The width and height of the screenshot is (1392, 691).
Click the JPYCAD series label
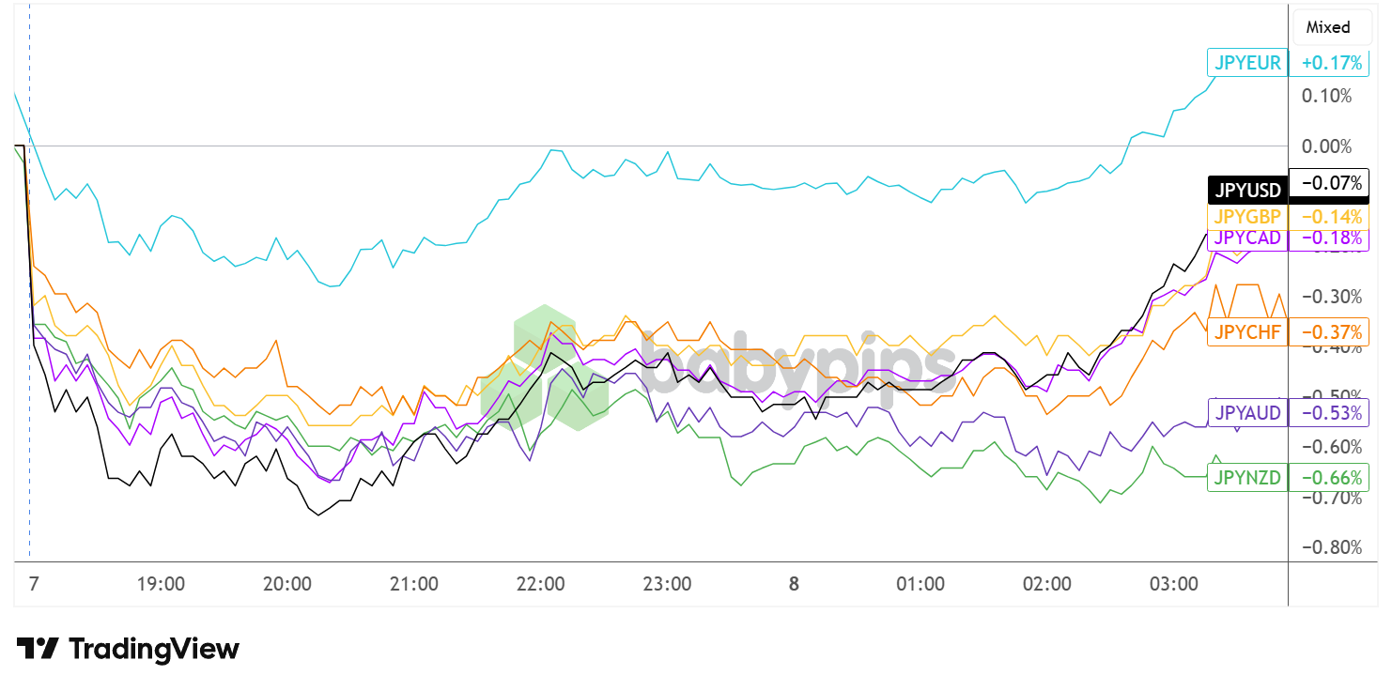point(1247,238)
